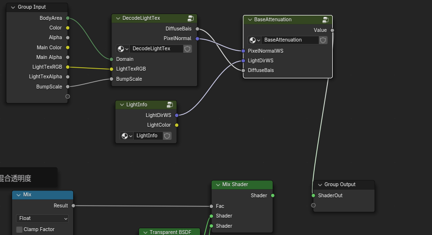The height and width of the screenshot is (235, 432).
Task: Toggle fake user shield on DecodeLightTex
Action: (187, 49)
